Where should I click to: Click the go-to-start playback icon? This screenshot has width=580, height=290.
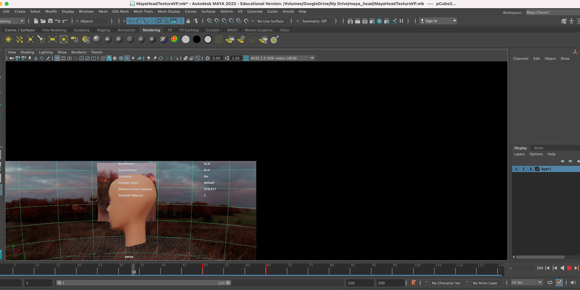coord(540,268)
